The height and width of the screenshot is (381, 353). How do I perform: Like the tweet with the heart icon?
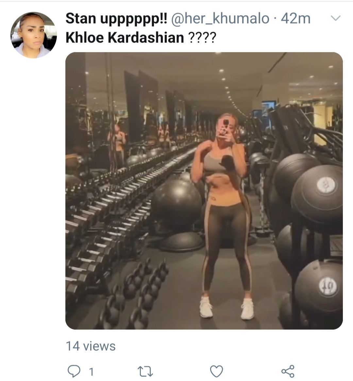216,371
